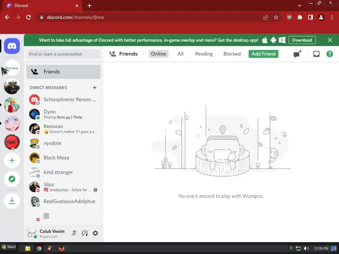The height and width of the screenshot is (254, 339).
Task: Open the pink-haired anime server icon
Action: pos(12,124)
